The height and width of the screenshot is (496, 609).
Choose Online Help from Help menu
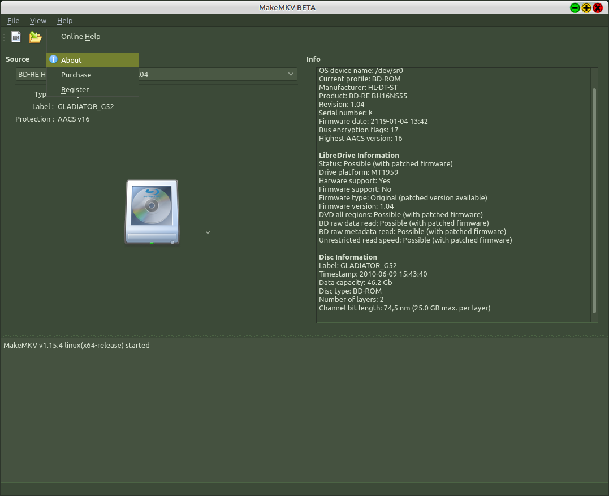pyautogui.click(x=92, y=37)
